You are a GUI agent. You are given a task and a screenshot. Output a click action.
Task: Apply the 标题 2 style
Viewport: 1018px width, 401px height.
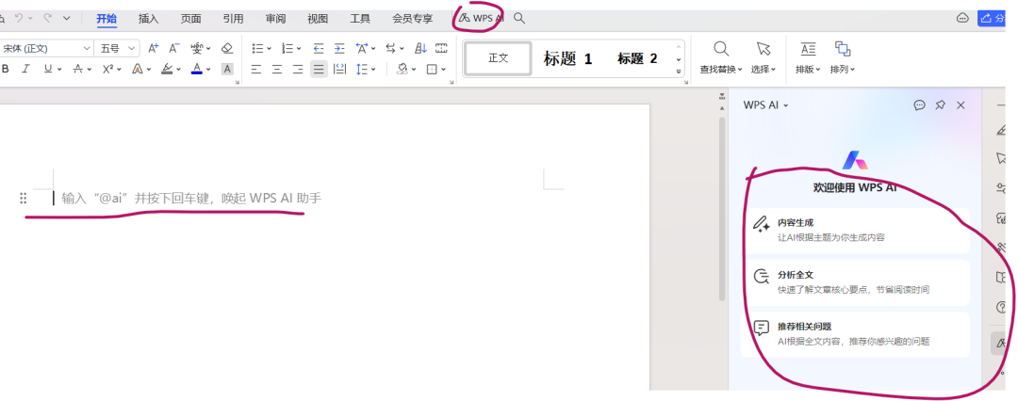(637, 59)
